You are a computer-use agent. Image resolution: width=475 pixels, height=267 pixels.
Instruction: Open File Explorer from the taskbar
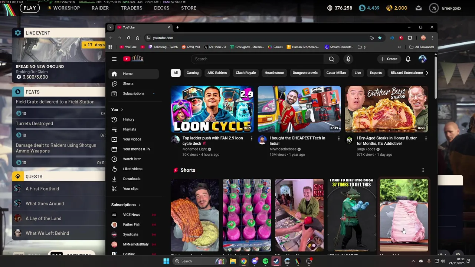pyautogui.click(x=233, y=261)
